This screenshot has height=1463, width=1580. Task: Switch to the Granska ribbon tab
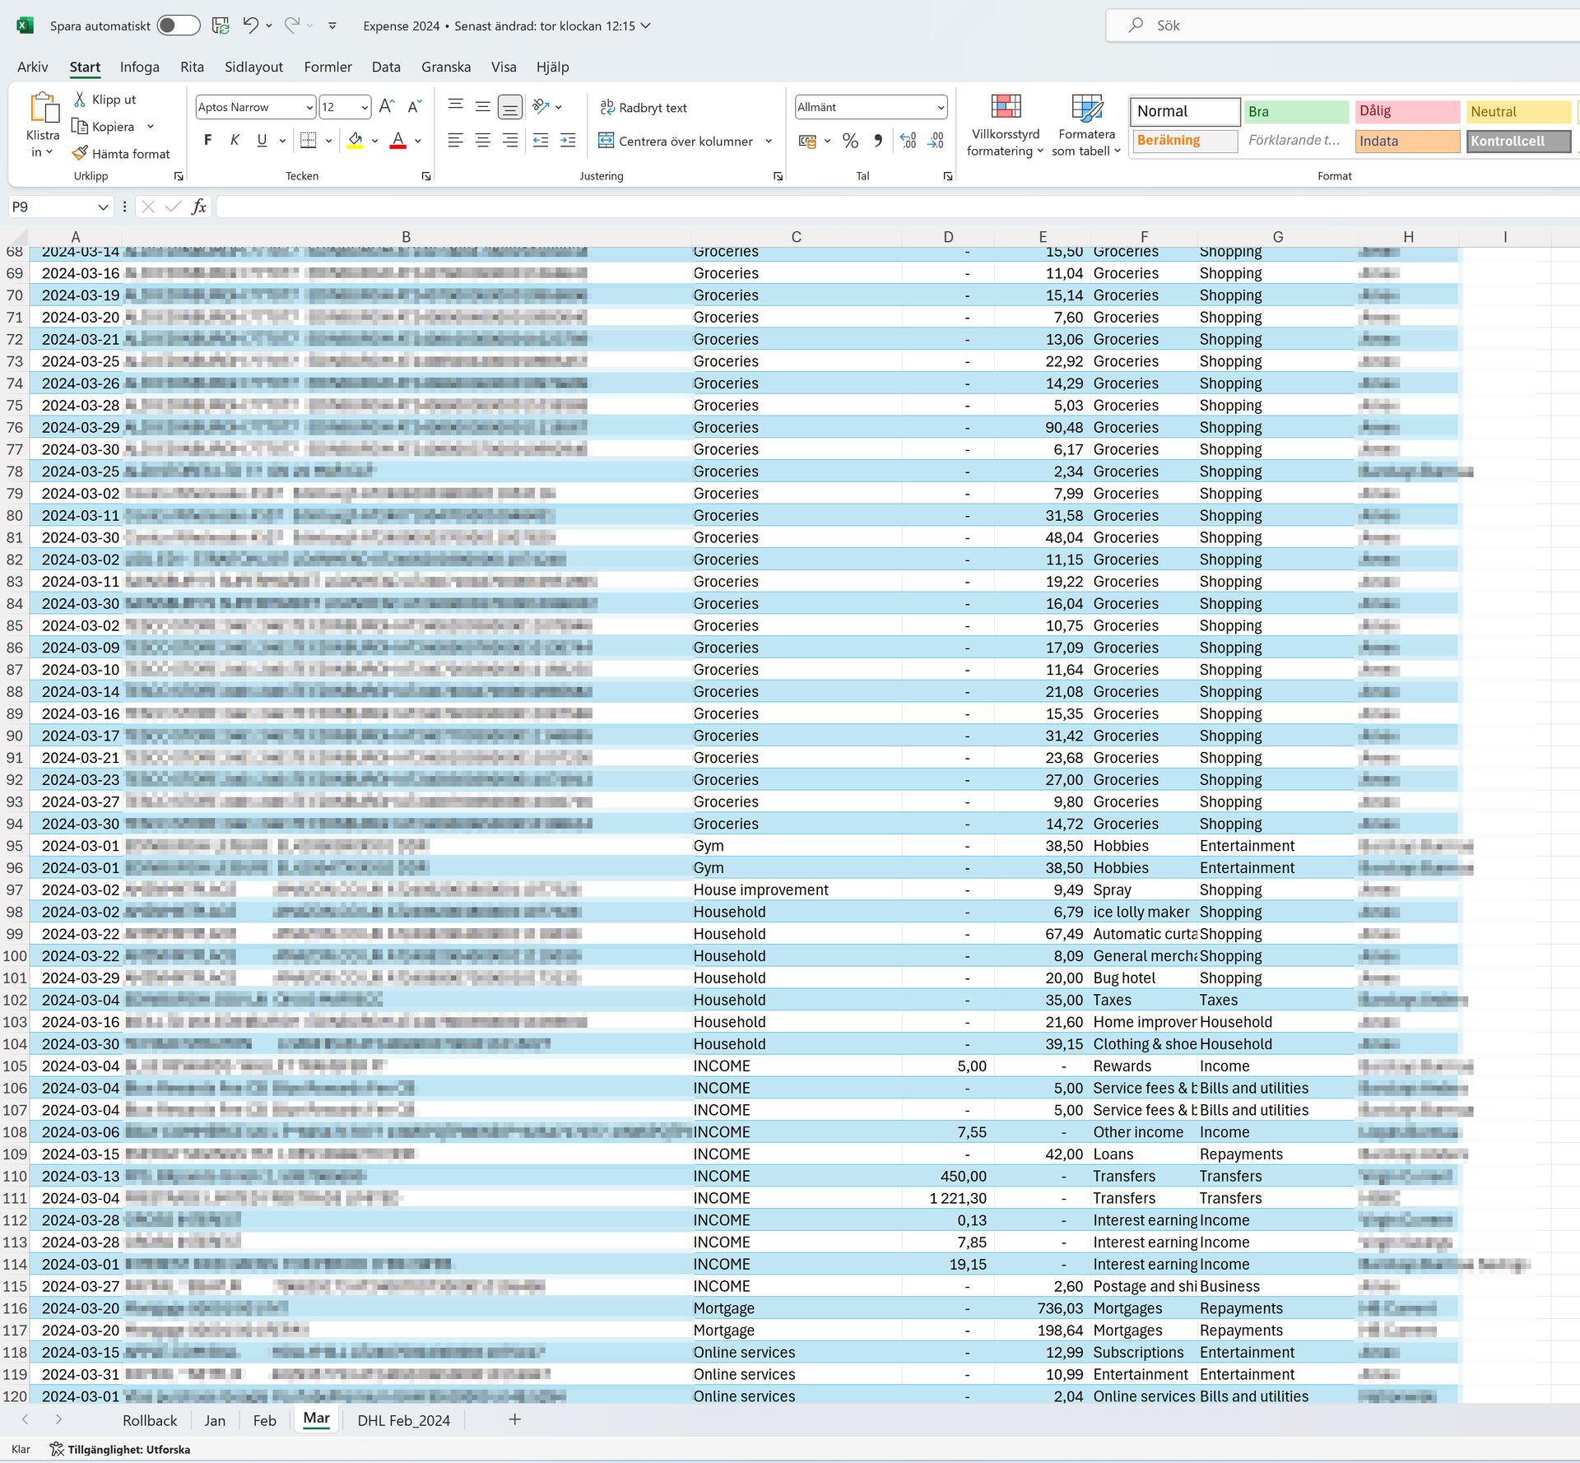tap(446, 67)
